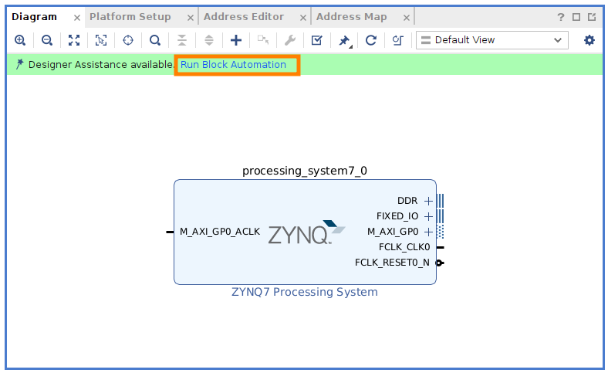Validate design with the checkmark icon
This screenshot has width=608, height=373.
(x=317, y=40)
